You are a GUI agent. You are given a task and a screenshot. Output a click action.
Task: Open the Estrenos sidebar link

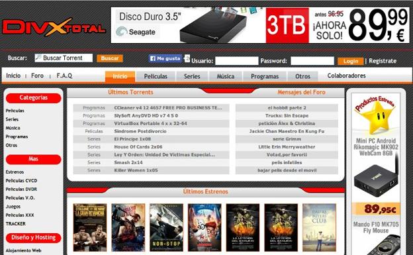click(15, 172)
